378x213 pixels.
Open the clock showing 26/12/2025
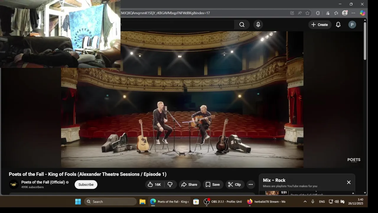point(356,201)
